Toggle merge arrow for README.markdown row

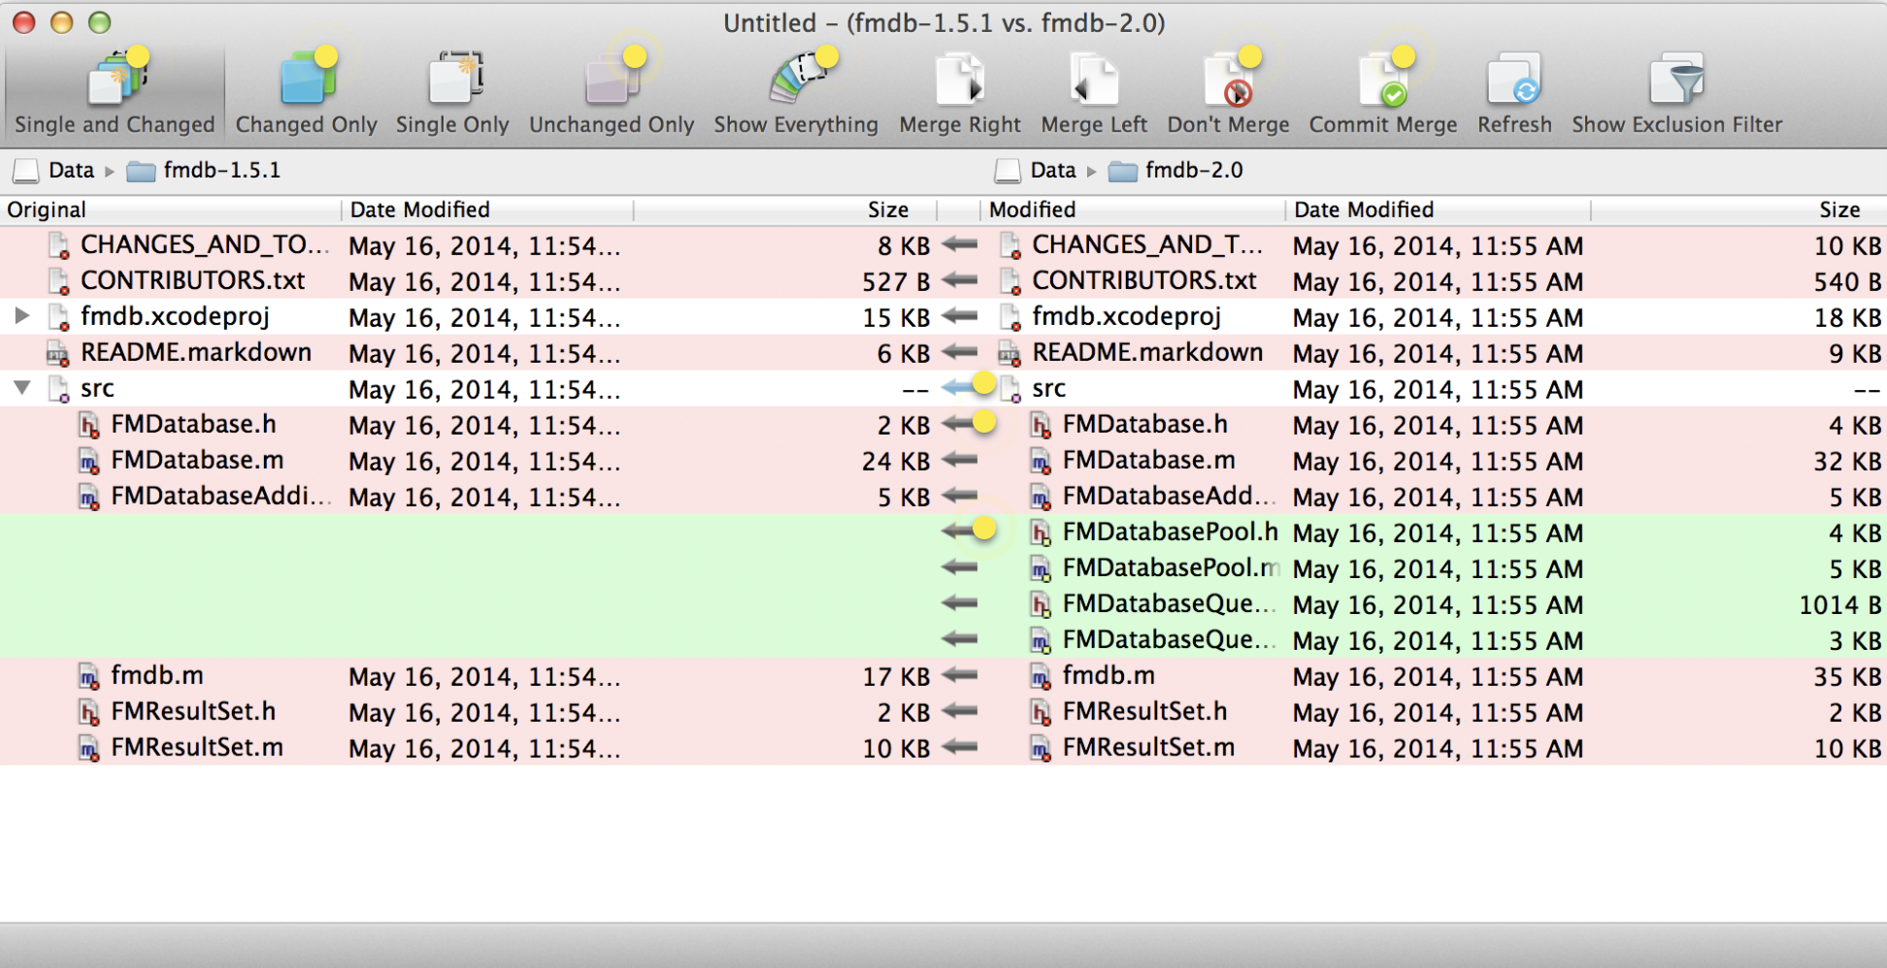coord(959,353)
